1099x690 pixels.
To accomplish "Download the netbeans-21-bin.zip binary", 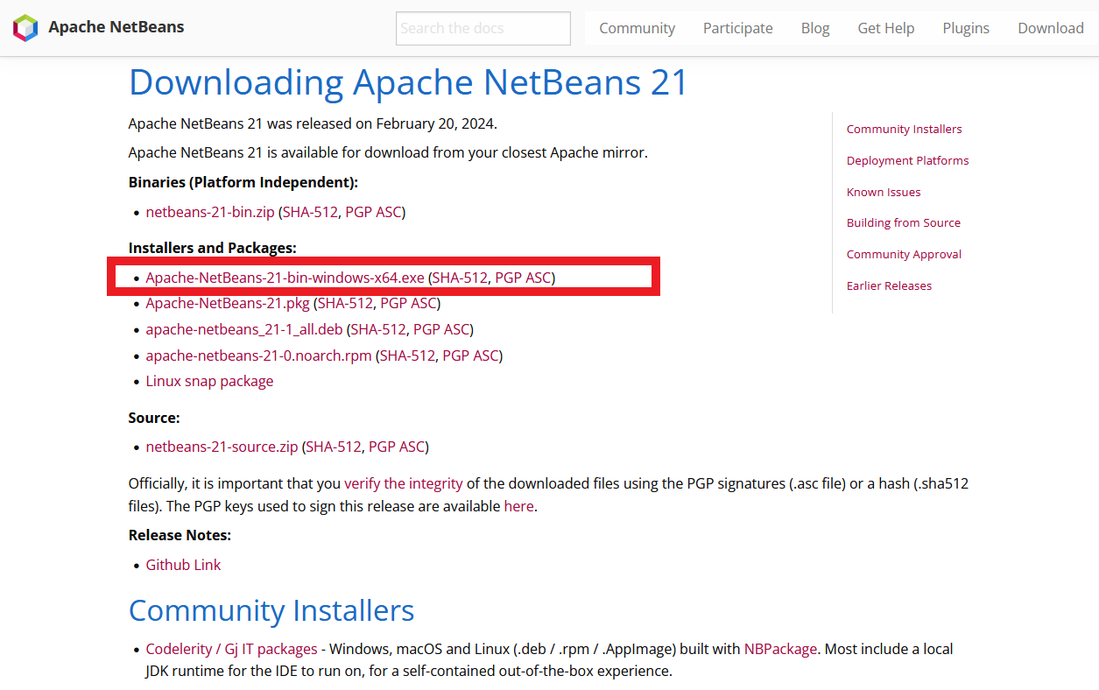I will pos(209,211).
